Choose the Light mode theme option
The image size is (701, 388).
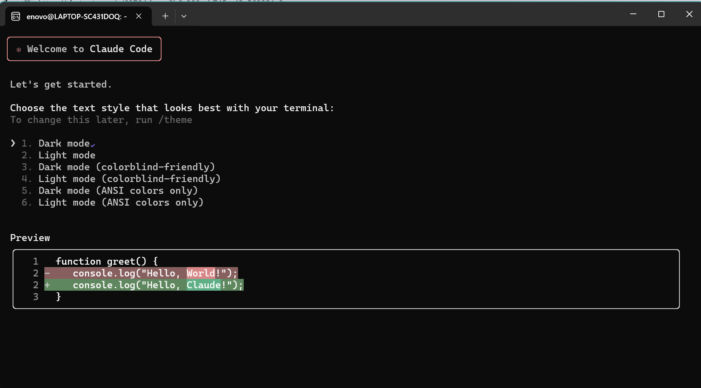(67, 155)
